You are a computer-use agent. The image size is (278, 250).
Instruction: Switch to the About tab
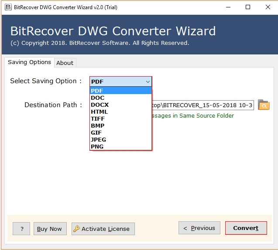coord(65,63)
